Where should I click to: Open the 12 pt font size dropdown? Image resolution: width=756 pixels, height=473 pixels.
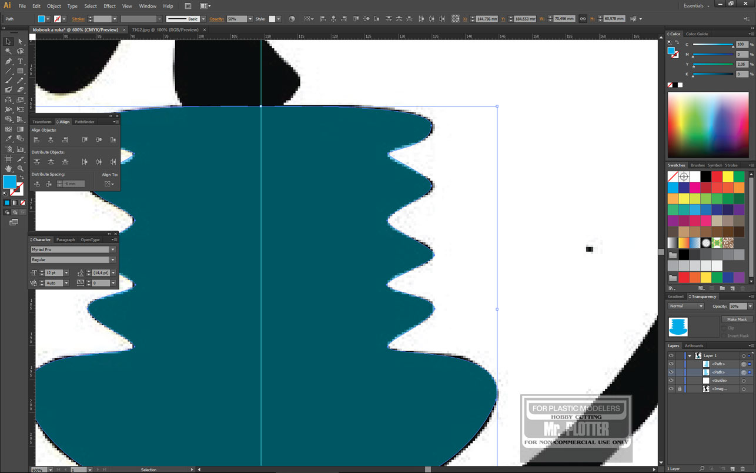point(66,273)
